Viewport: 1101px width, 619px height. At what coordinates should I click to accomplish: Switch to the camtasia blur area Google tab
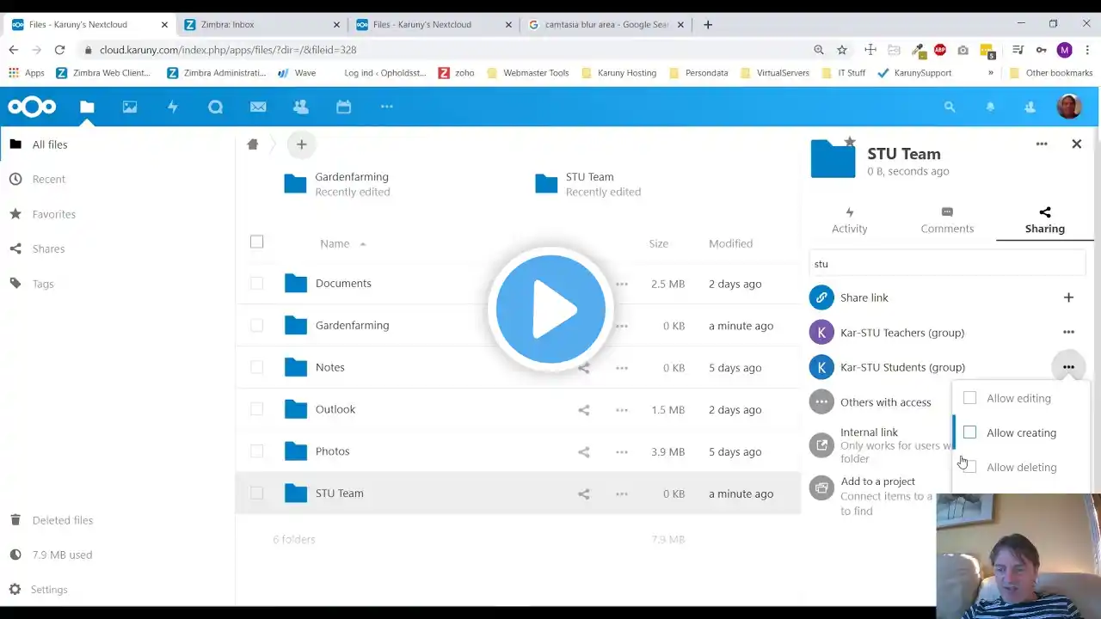click(606, 24)
